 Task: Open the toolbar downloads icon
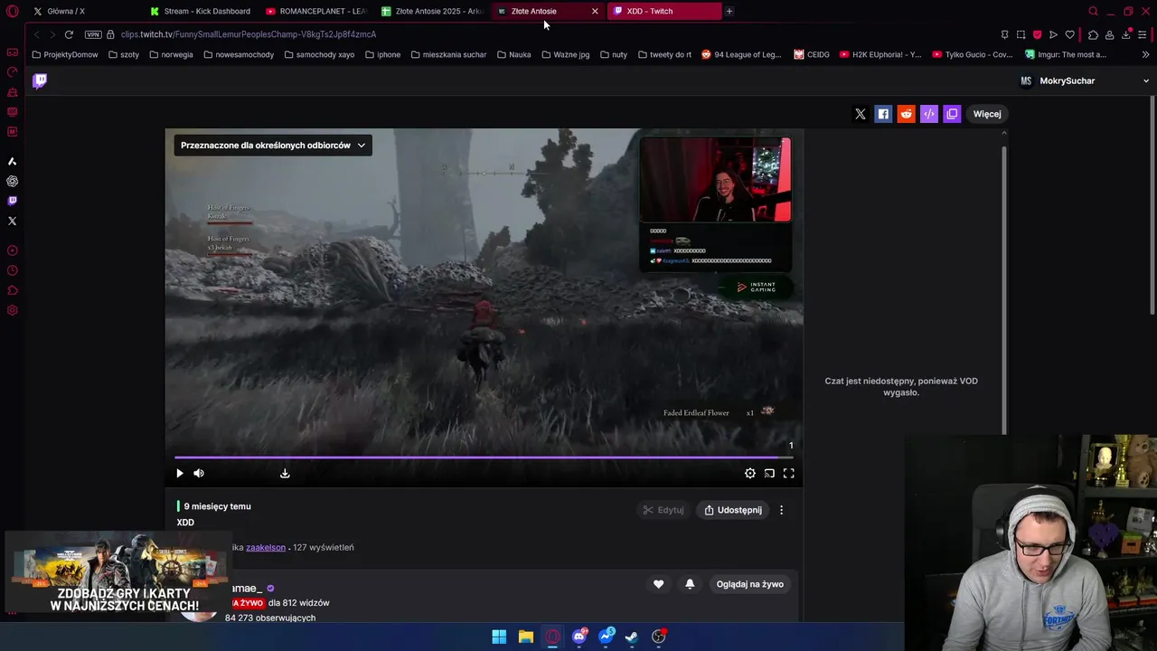tap(1126, 34)
